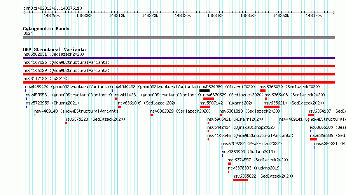Open nsv6361818 (Sedlazeck2020) label
Screen dimensions: 346x195
[250, 111]
